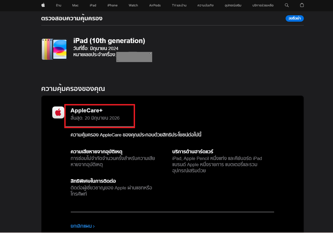This screenshot has width=333, height=233.
Task: Open the Mac menu item
Action: [x=75, y=5]
